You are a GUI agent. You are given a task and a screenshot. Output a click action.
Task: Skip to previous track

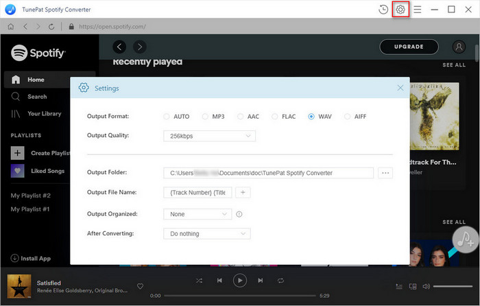tap(219, 281)
